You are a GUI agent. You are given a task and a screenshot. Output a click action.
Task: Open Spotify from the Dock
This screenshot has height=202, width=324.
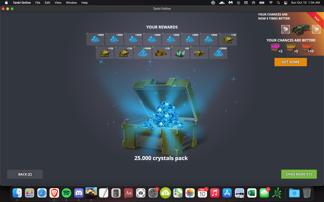(67, 193)
